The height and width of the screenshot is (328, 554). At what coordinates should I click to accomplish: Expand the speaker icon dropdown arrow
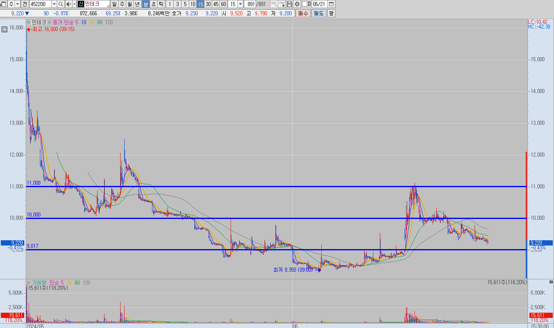click(x=74, y=4)
